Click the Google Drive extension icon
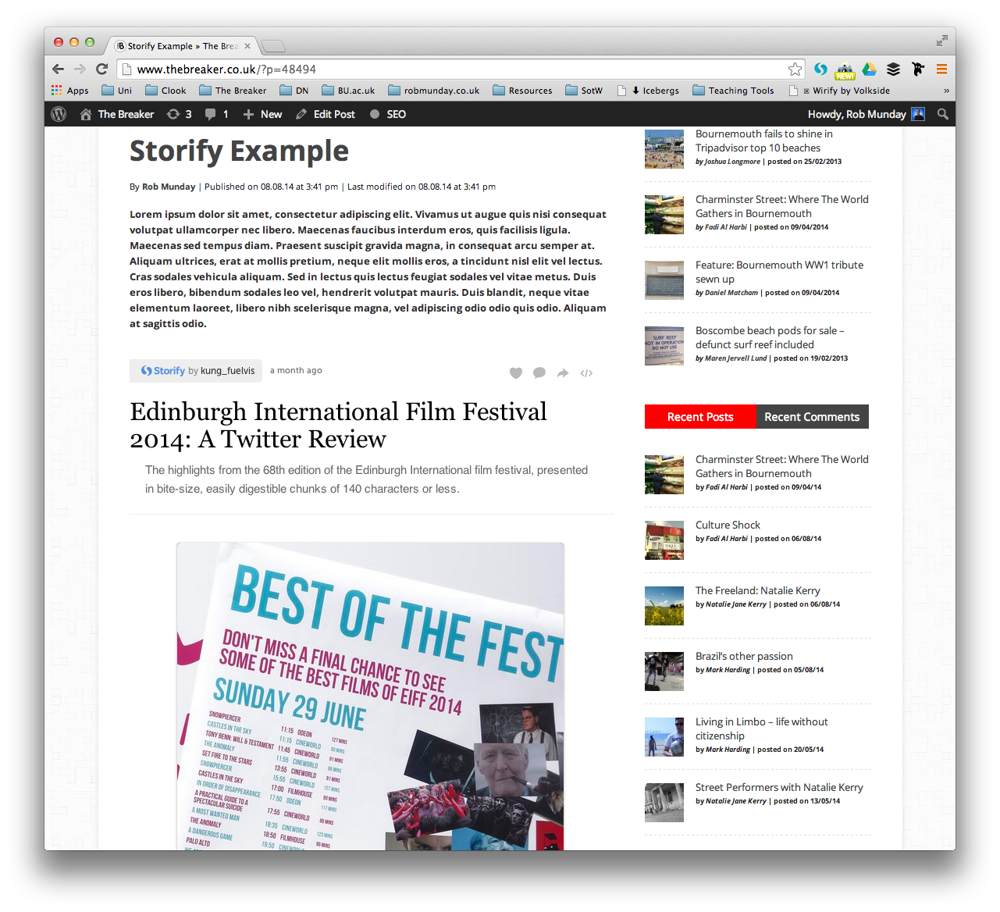The height and width of the screenshot is (912, 1000). (x=869, y=69)
